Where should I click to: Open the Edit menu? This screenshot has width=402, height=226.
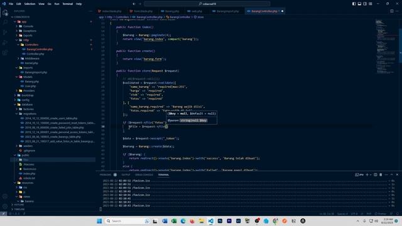(x=19, y=4)
